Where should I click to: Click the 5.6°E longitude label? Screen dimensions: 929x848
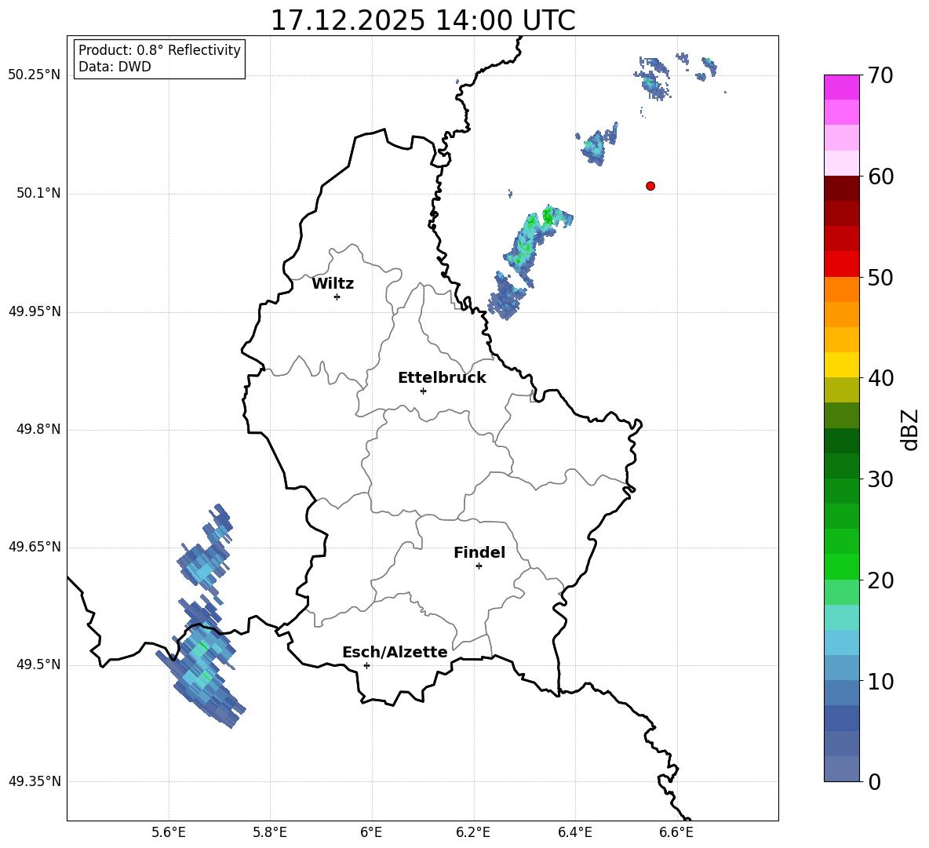tap(169, 833)
